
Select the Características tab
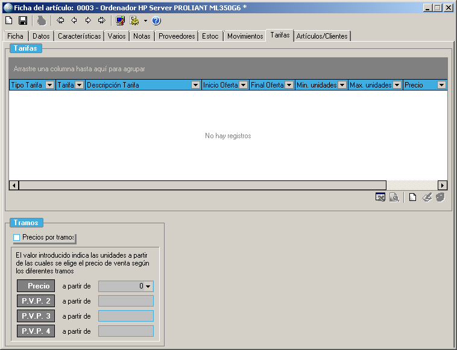[x=80, y=36]
